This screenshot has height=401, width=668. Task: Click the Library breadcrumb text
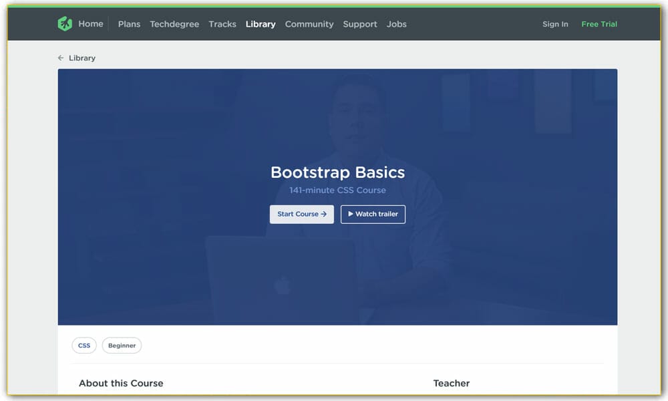point(81,58)
